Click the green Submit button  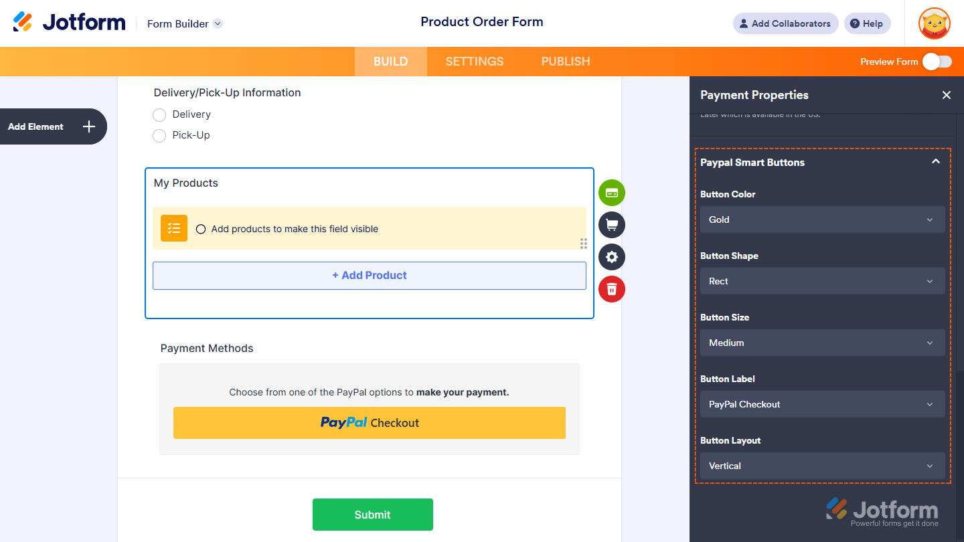pyautogui.click(x=372, y=515)
